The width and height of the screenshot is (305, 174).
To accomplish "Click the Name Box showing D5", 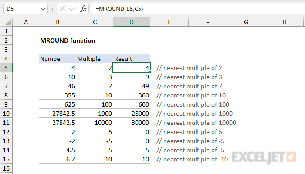I will click(25, 9).
